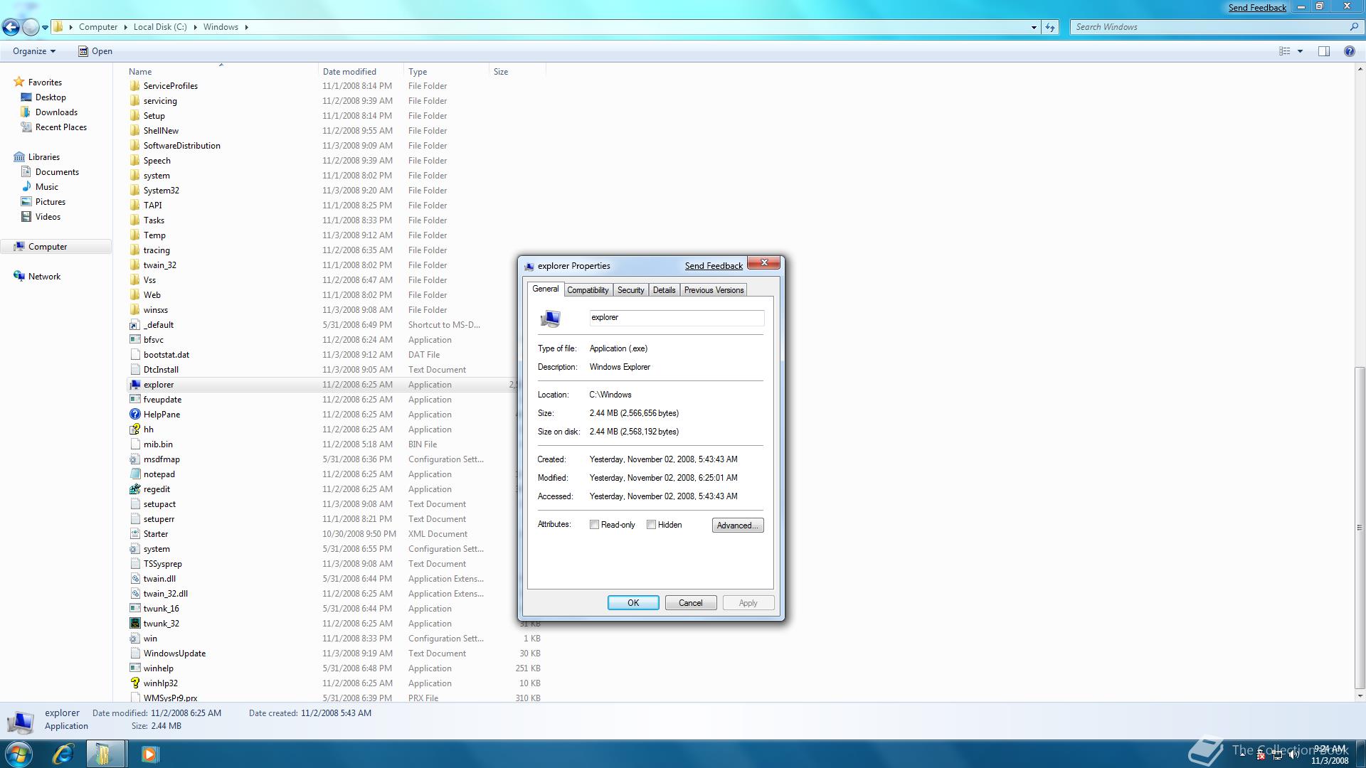This screenshot has width=1366, height=768.
Task: Click the Help question mark icon
Action: [x=1349, y=51]
